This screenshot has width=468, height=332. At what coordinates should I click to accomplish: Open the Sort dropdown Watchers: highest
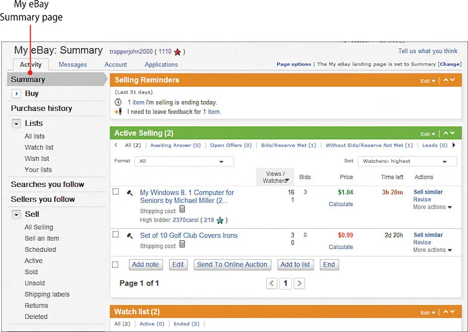(x=407, y=161)
